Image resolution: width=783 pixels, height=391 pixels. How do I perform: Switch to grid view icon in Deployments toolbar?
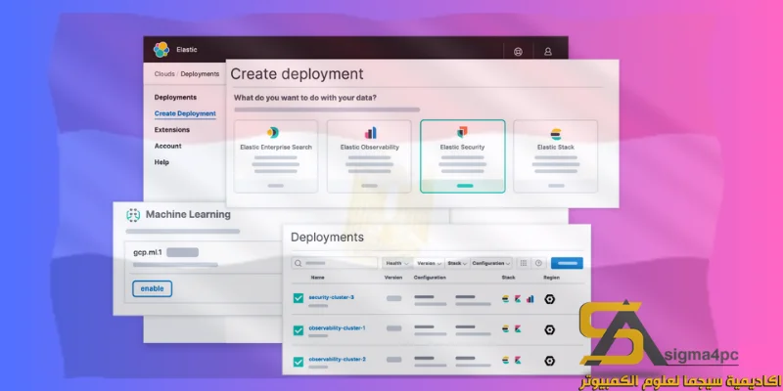[524, 263]
